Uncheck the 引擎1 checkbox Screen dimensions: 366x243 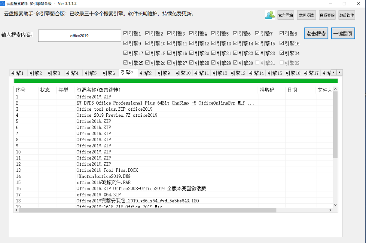[126, 34]
